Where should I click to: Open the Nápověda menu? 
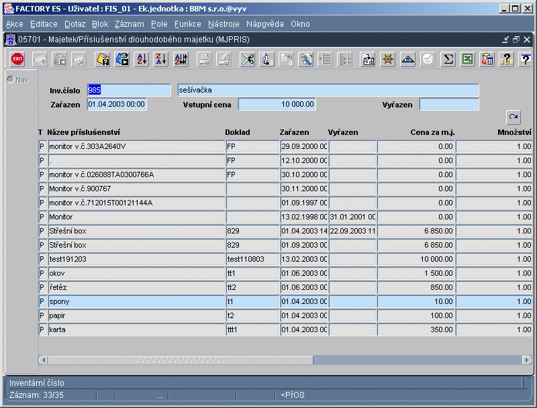pyautogui.click(x=265, y=24)
